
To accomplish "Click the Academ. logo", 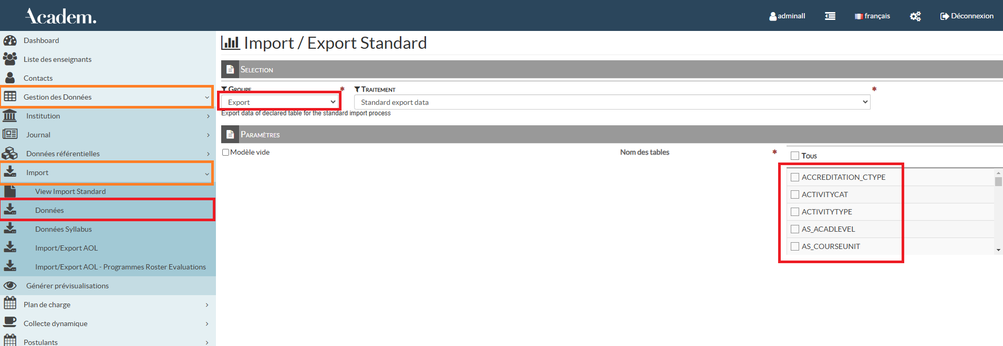I will pos(61,16).
